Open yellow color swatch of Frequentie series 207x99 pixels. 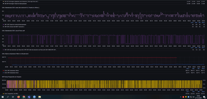pyautogui.click(x=3, y=94)
